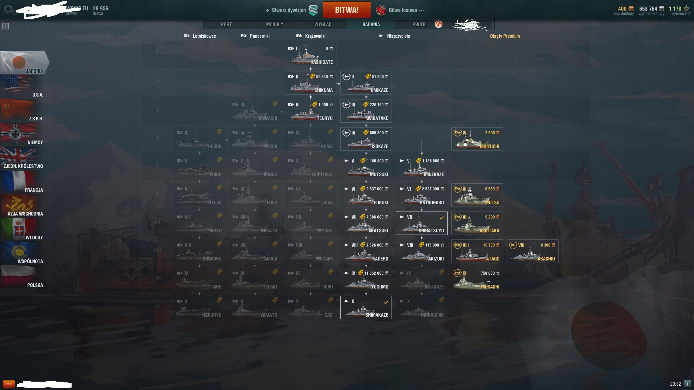This screenshot has height=390, width=694.
Task: Choose the Niemcy flag nation
Action: click(22, 134)
